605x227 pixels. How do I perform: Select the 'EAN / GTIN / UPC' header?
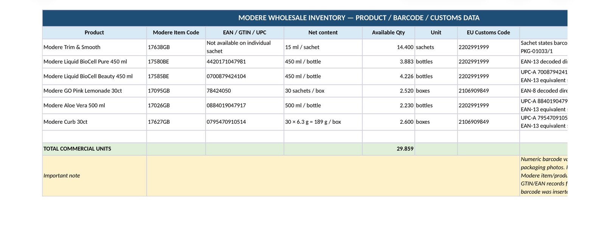245,33
